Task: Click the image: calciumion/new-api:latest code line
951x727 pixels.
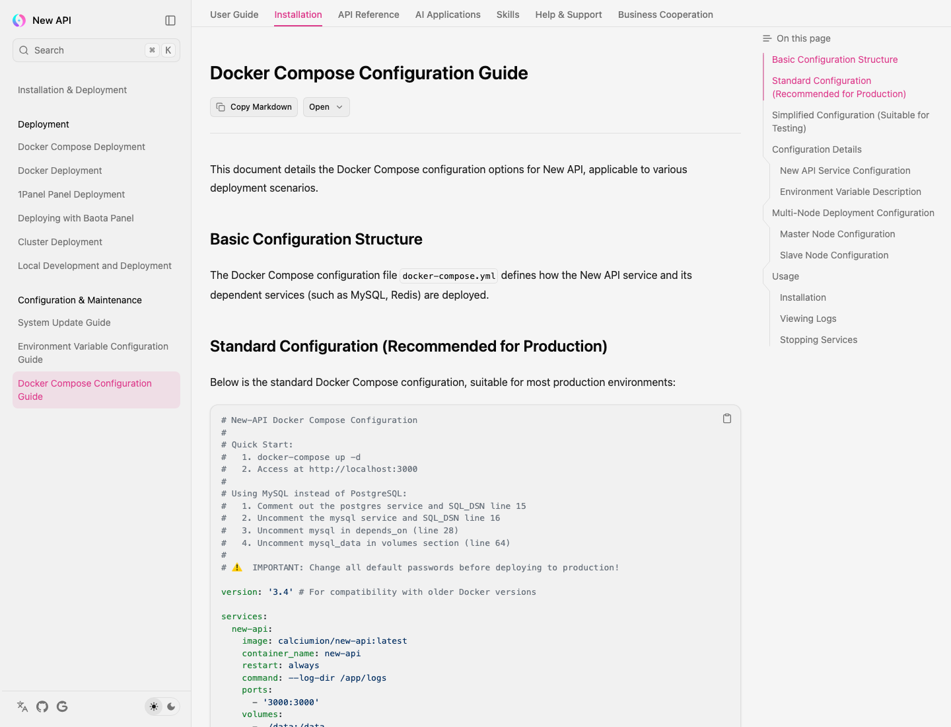Action: point(324,641)
